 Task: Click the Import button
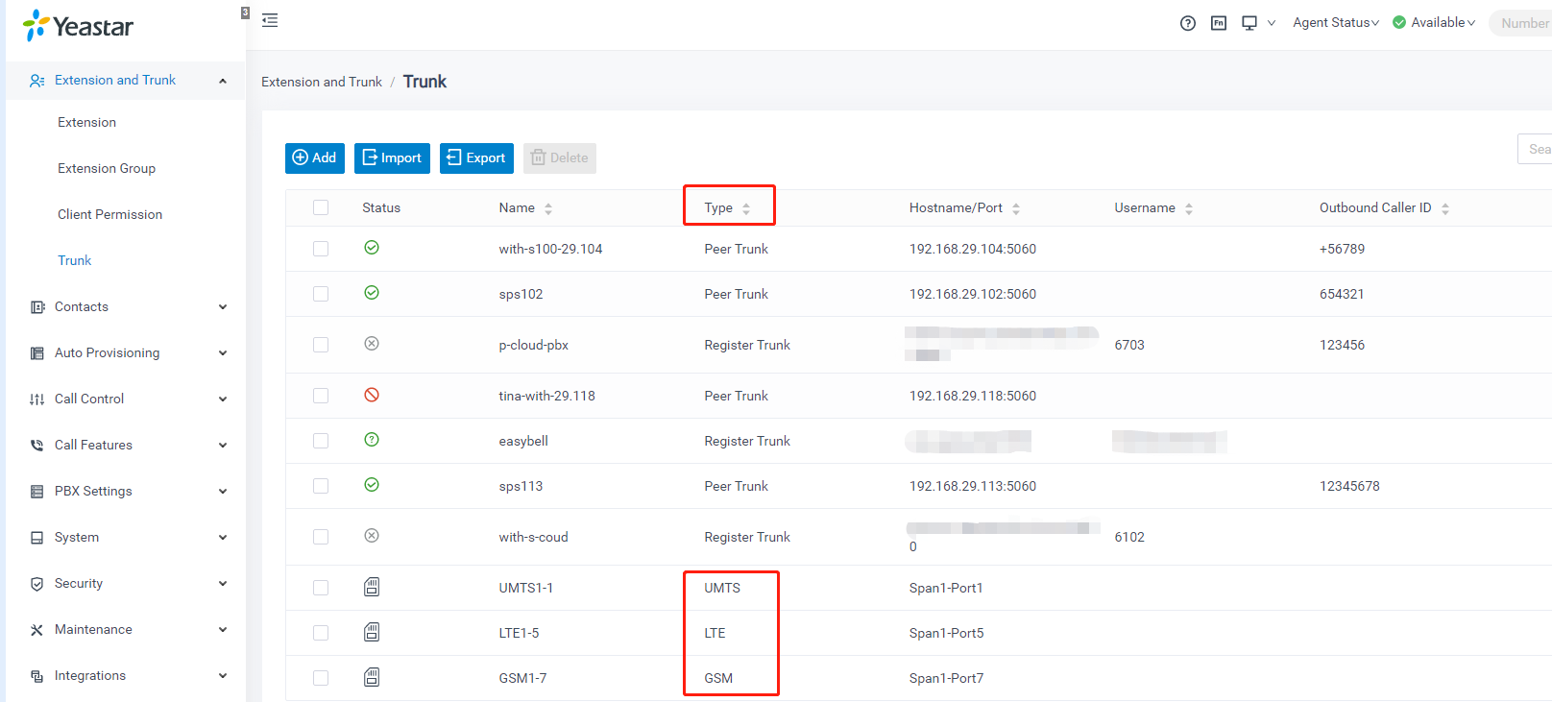392,158
